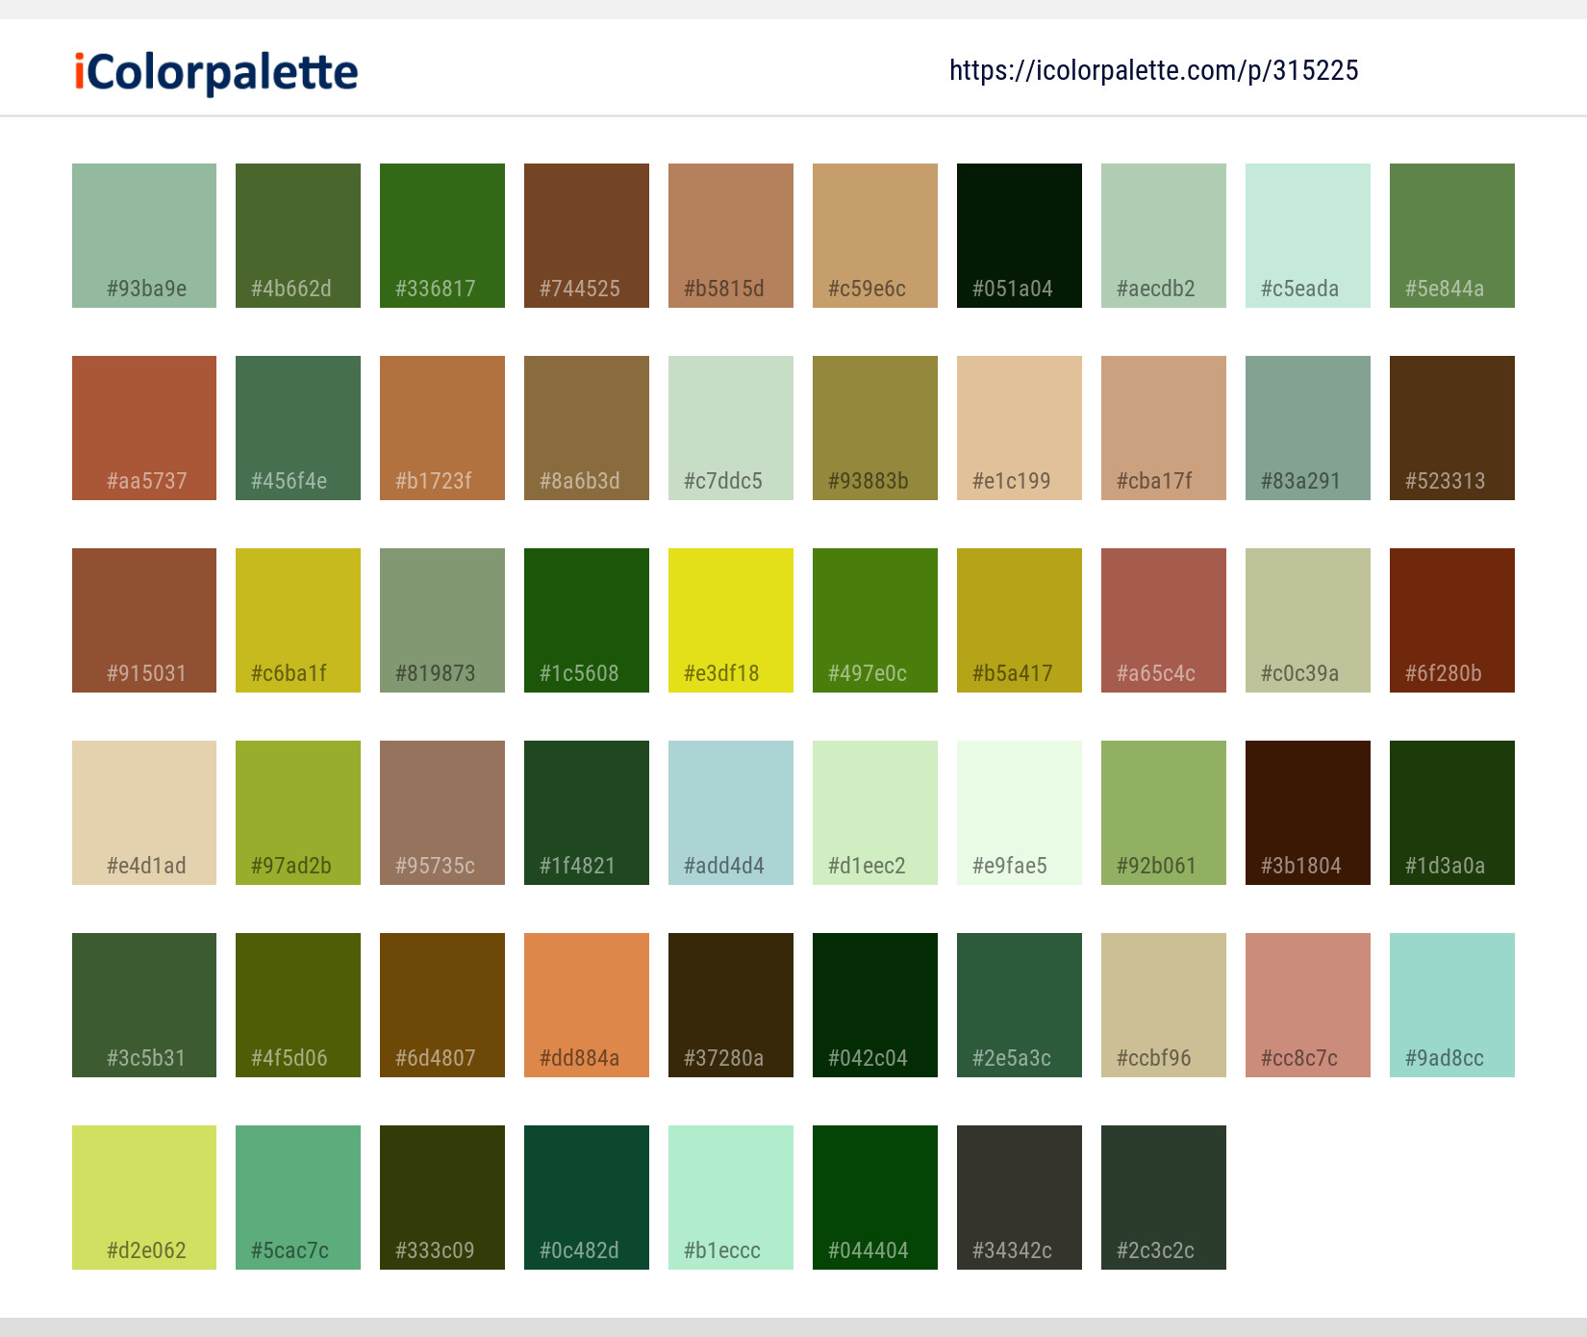This screenshot has width=1587, height=1337.
Task: Choose the #1c5608 swatch
Action: 587,620
